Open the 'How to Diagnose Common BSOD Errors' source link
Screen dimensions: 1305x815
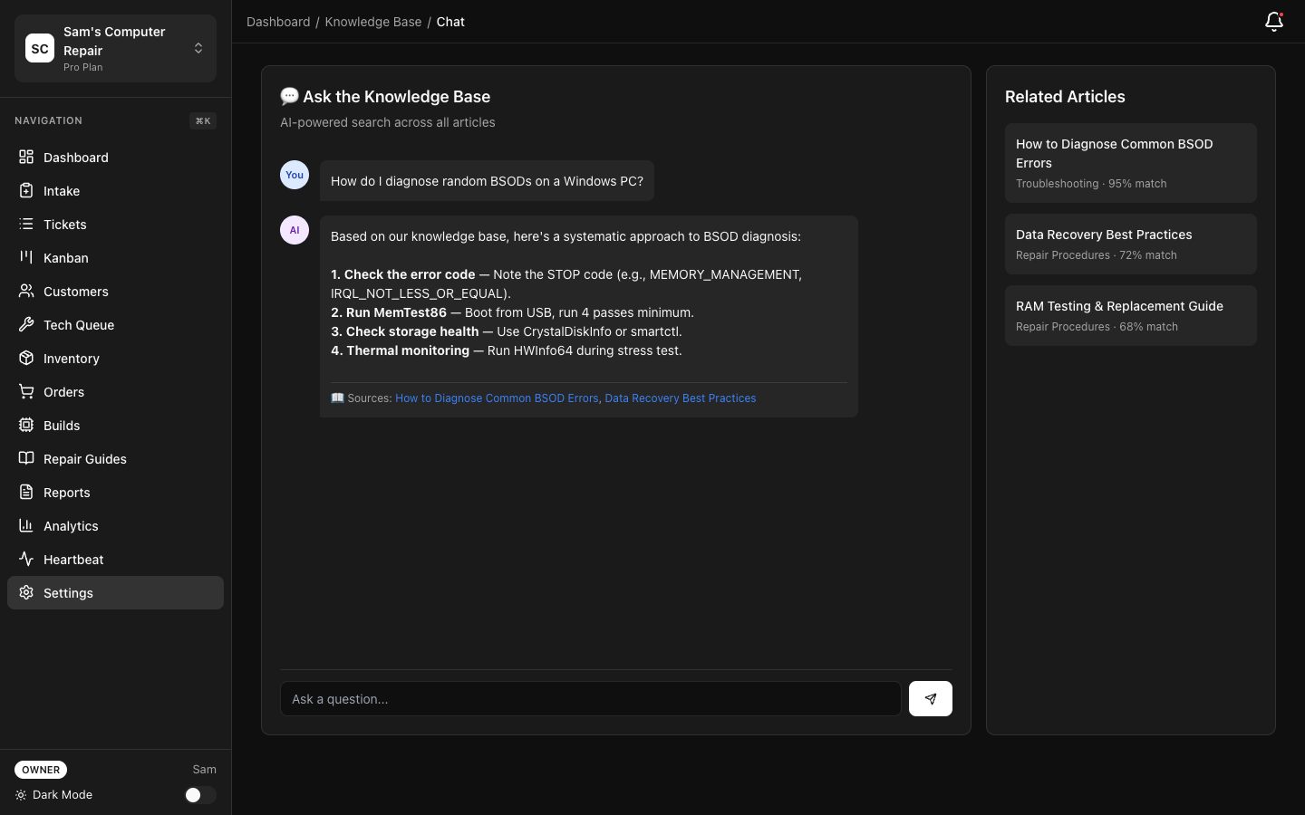click(x=497, y=398)
